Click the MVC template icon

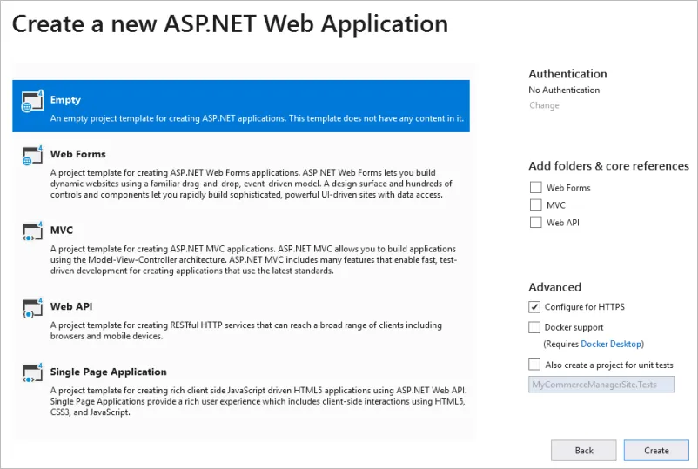[32, 231]
